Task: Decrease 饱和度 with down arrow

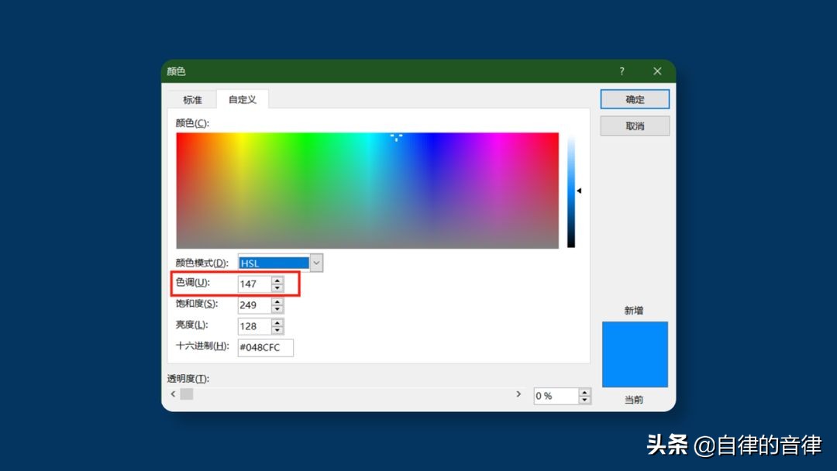Action: coord(277,309)
